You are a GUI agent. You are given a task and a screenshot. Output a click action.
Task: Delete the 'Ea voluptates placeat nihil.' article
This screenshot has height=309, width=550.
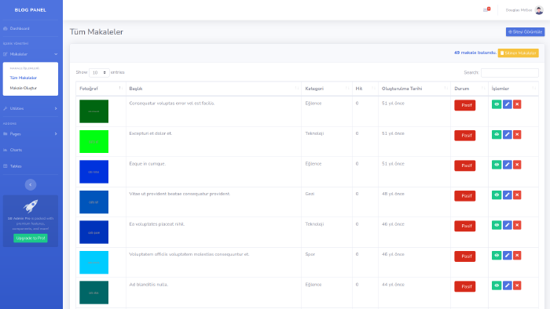(517, 225)
